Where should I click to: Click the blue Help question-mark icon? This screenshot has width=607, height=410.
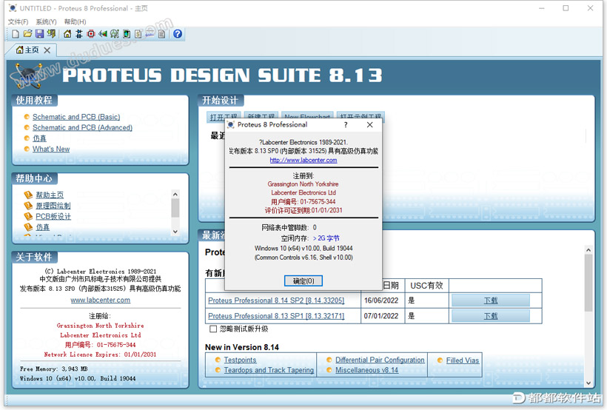pos(178,34)
